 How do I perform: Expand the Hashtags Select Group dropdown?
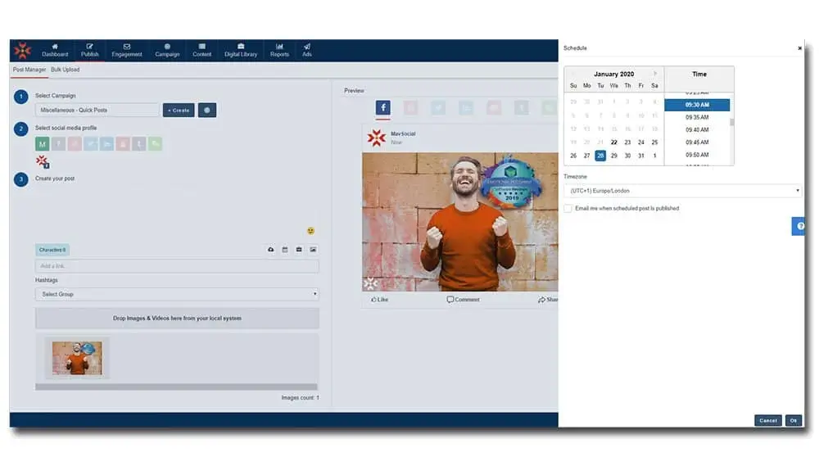pos(177,294)
